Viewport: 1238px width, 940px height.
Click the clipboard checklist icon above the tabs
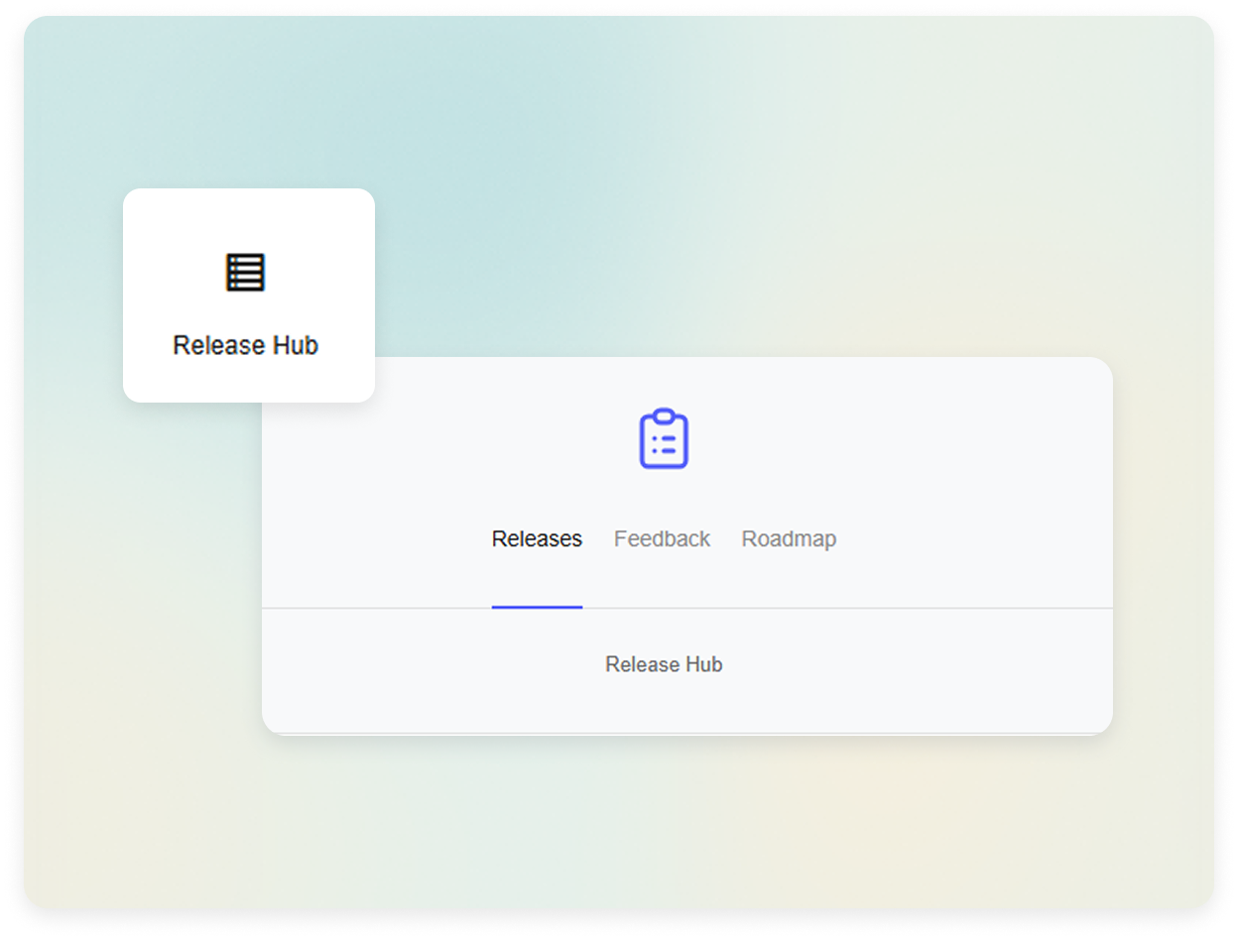point(663,437)
